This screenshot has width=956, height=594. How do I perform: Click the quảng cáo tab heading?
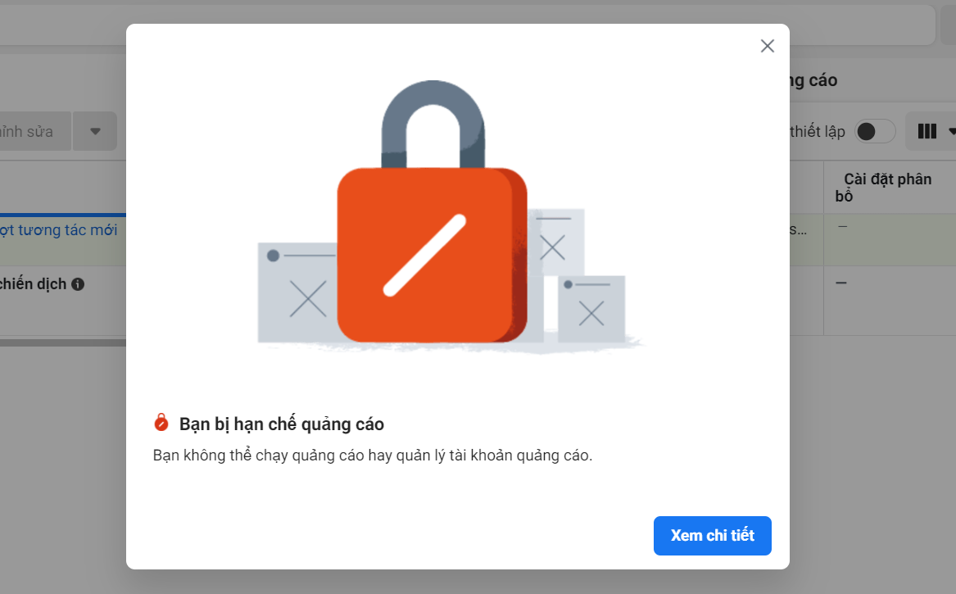(813, 80)
